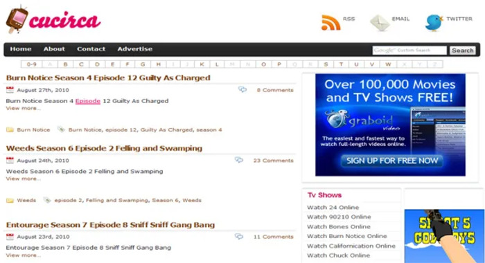Click SIGN UP FOR FREE NOW banner button
This screenshot has height=263, width=485.
click(x=392, y=161)
